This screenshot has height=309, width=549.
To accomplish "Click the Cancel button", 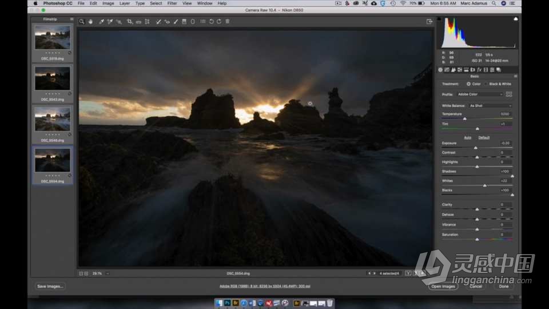I will click(x=475, y=286).
